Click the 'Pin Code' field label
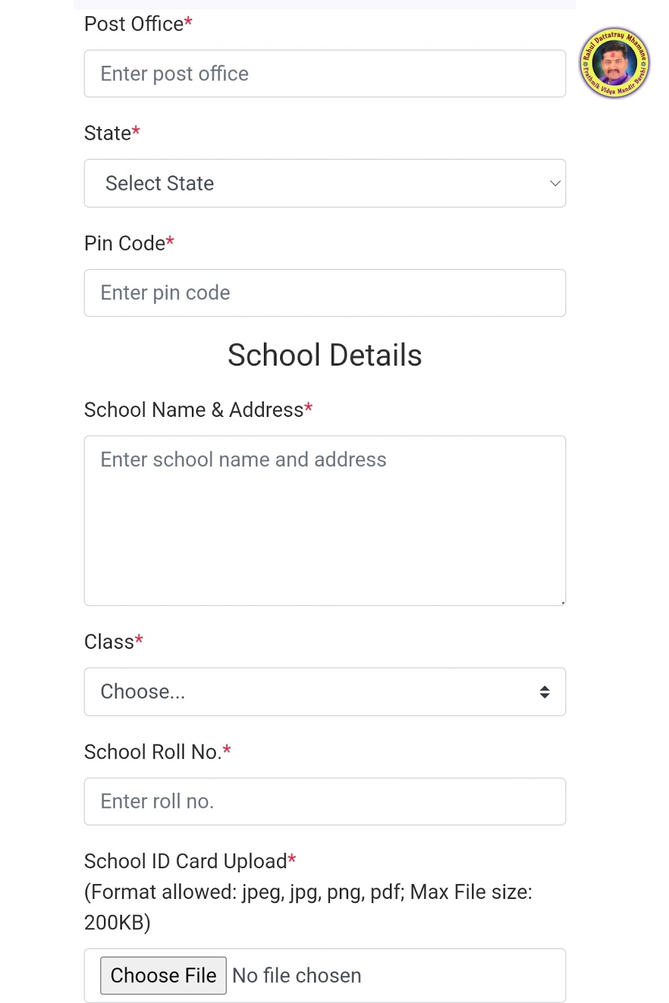This screenshot has width=669, height=1003. coord(125,243)
